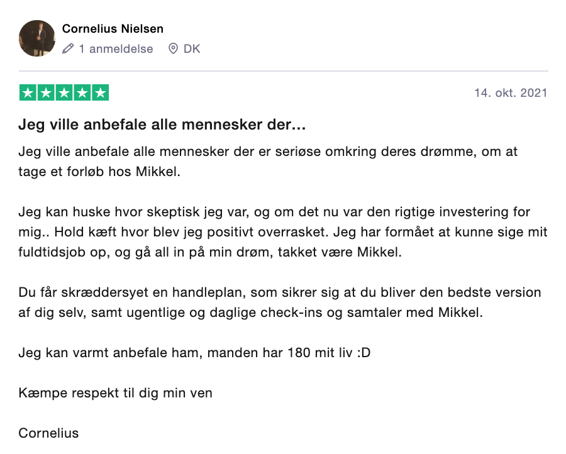Click the third green rating star
This screenshot has height=454, width=566.
64,93
